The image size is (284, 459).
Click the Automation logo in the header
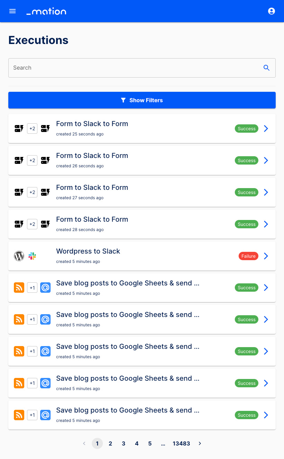pyautogui.click(x=46, y=11)
